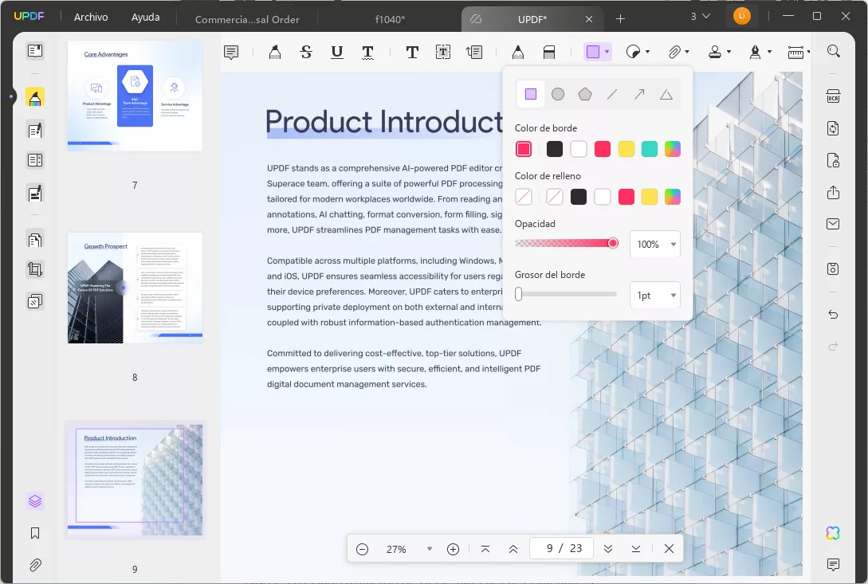The image size is (868, 584).
Task: Open the Reader mode icon in left sidebar
Action: tap(35, 51)
